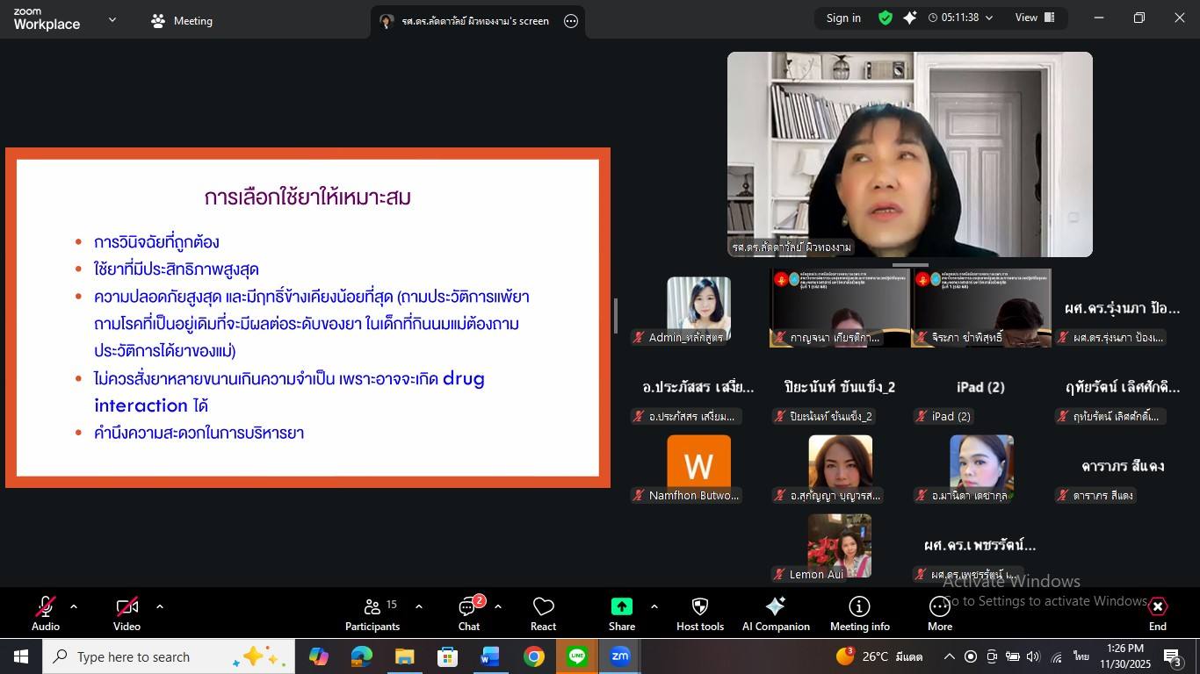Click the Sign in button
Image resolution: width=1200 pixels, height=674 pixels.
842,18
